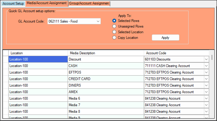This screenshot has height=121, width=217.
Task: Open the account code dropdown for EFTPOS row
Action: 206,72
